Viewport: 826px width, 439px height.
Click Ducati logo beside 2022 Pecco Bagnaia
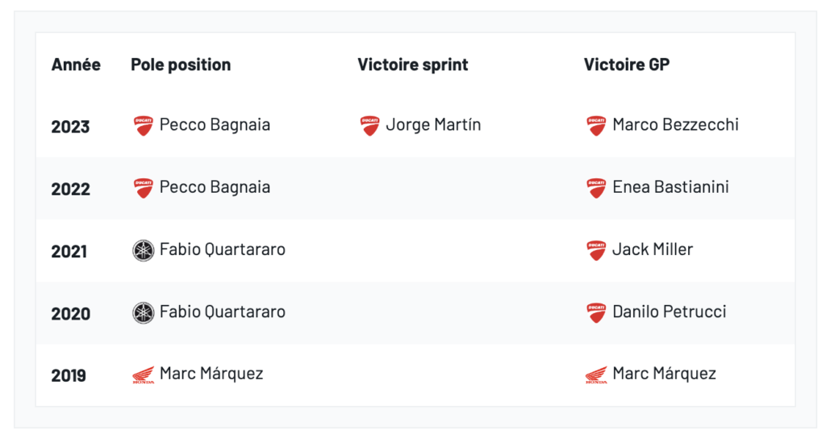[143, 188]
